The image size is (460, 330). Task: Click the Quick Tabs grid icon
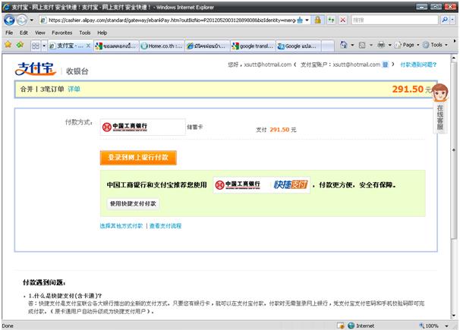36,46
